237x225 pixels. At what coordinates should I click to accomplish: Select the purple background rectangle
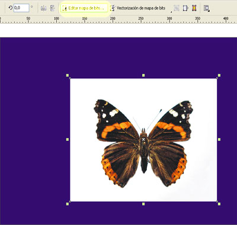click(34, 130)
